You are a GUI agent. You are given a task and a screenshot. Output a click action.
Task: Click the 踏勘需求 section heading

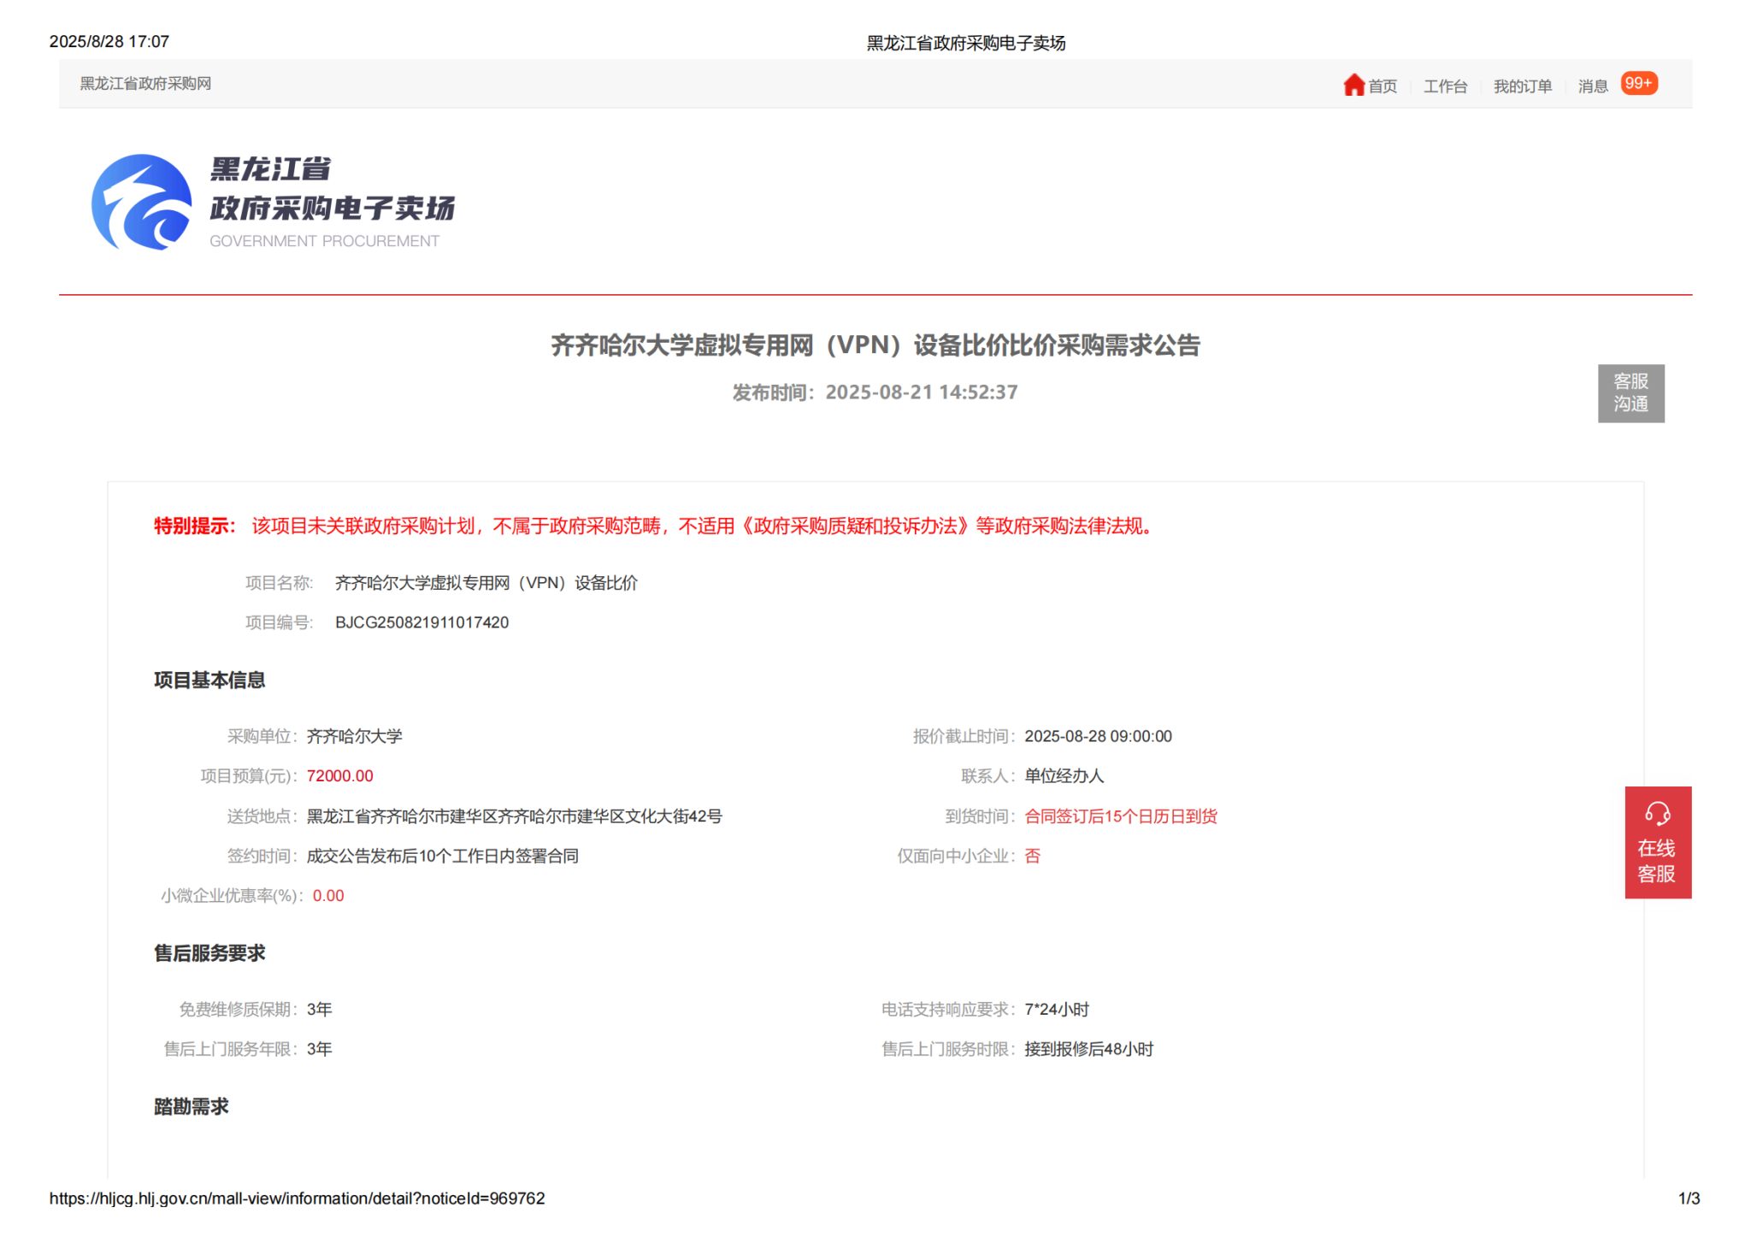coord(192,1107)
